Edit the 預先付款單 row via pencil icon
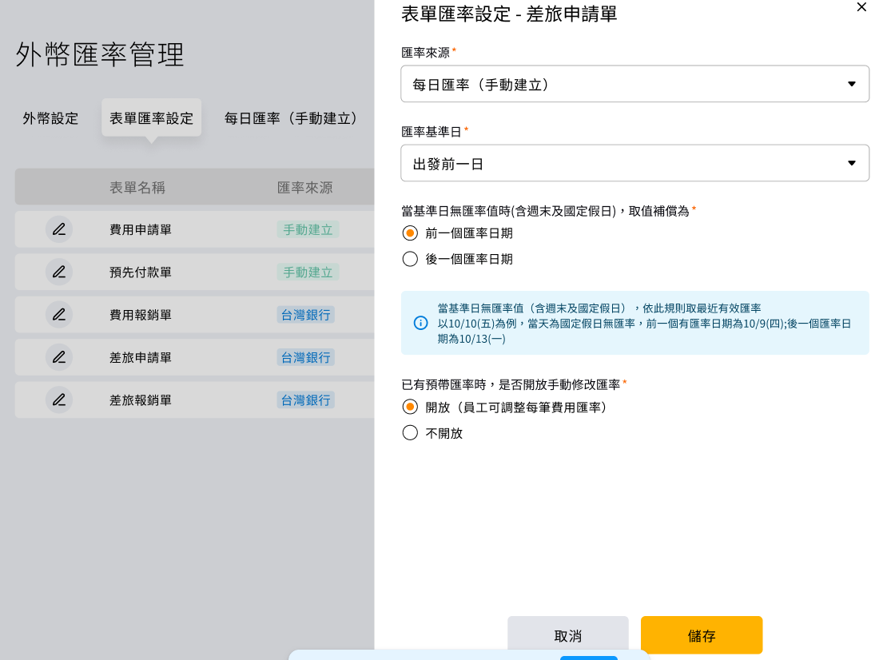 (59, 272)
